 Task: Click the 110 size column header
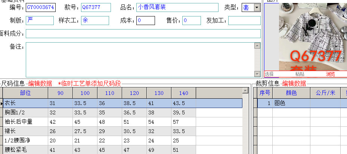[x=109, y=93]
